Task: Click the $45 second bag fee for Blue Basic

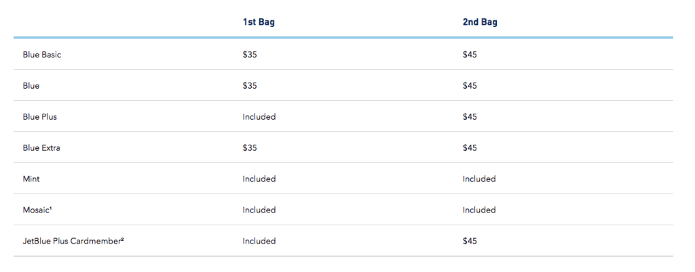Action: pyautogui.click(x=470, y=55)
